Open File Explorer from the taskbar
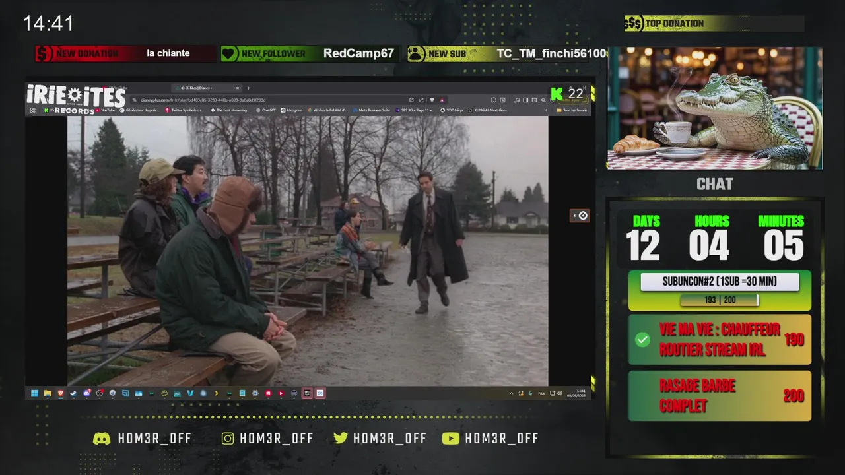Screen dimensions: 845x475 tap(48, 393)
